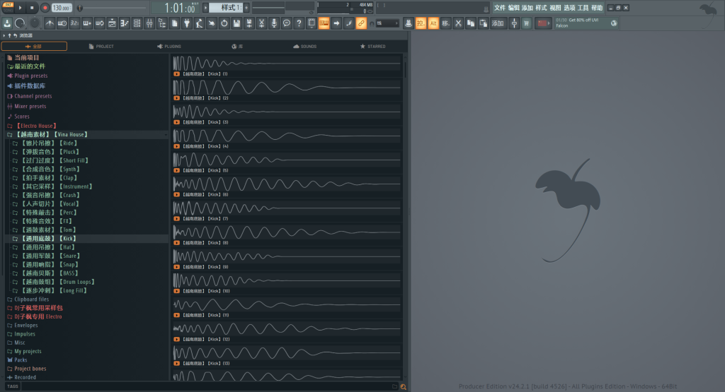The image size is (725, 392).
Task: Open the 帮助 menu
Action: pyautogui.click(x=597, y=8)
